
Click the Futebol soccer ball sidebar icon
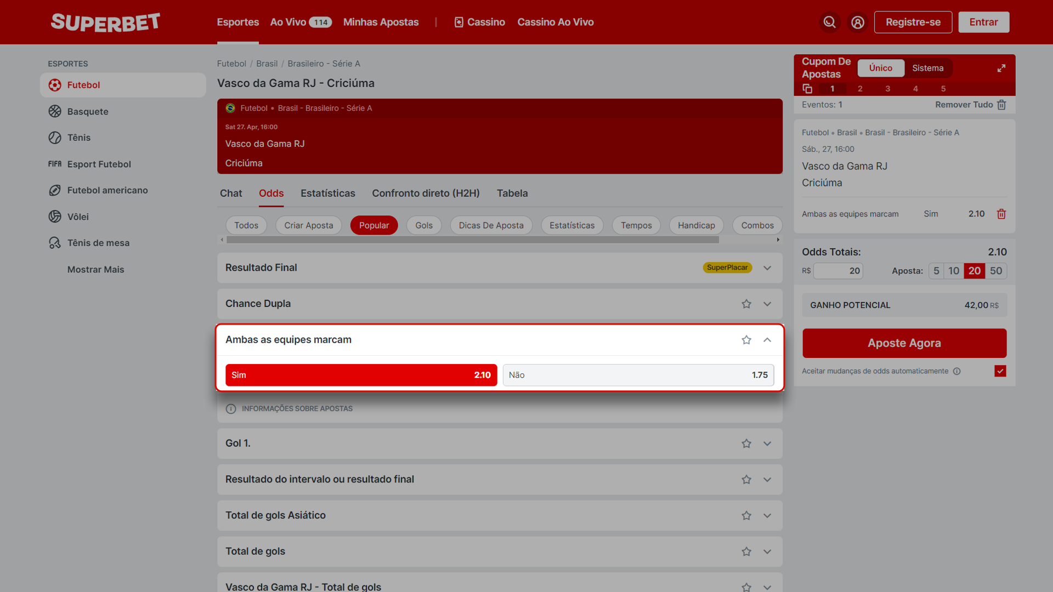tap(55, 85)
